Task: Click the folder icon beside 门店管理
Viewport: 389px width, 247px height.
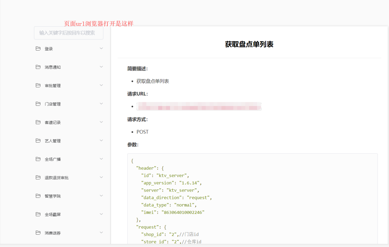Action: [38, 104]
